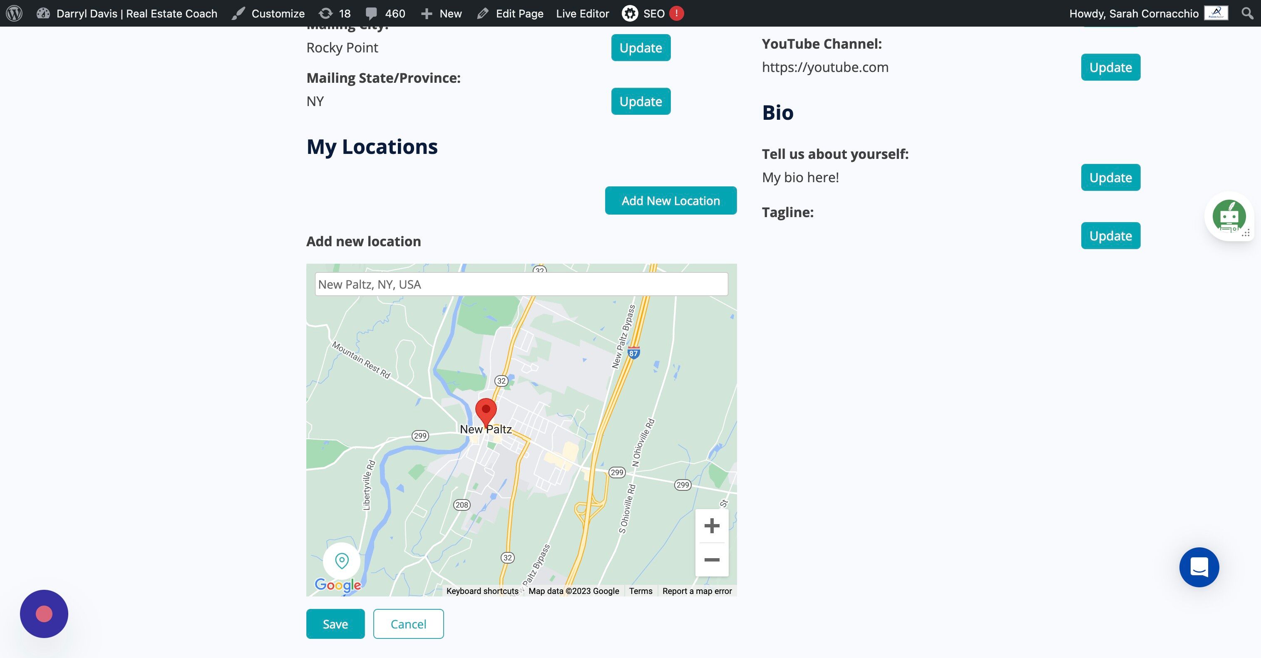Open Customize in the admin bar
The width and height of the screenshot is (1261, 658).
tap(269, 13)
